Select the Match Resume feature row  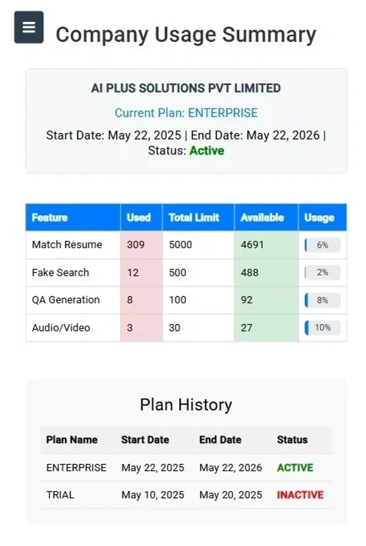click(67, 245)
